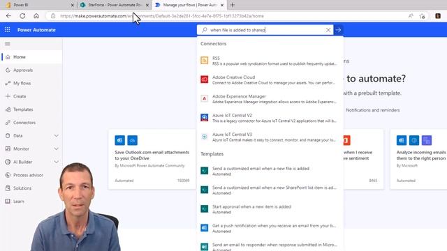Open the RSS connector result
The image size is (447, 251).
(x=270, y=61)
